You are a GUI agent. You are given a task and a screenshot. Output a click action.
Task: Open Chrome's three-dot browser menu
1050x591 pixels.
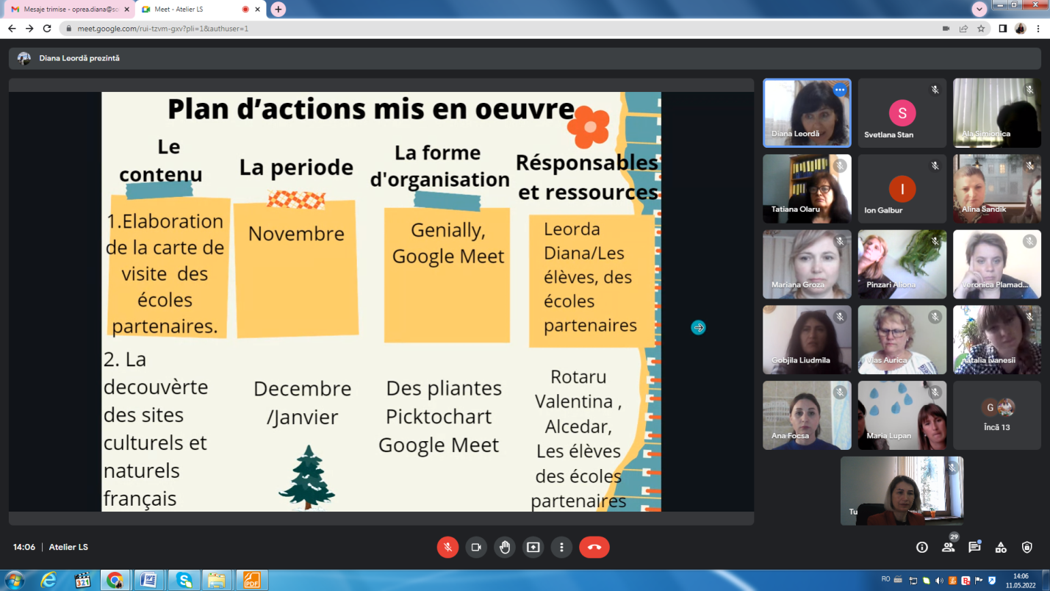(x=1038, y=29)
